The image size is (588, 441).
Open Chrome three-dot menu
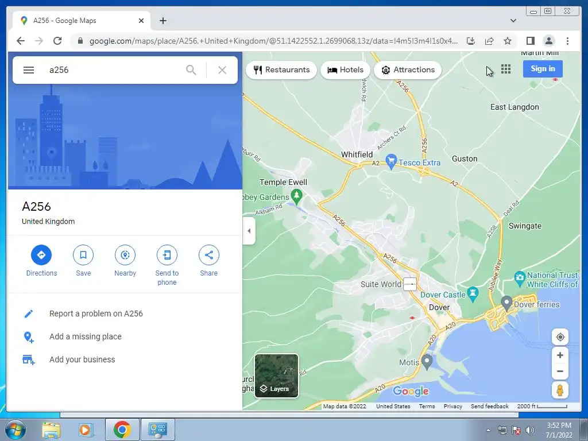pyautogui.click(x=567, y=41)
